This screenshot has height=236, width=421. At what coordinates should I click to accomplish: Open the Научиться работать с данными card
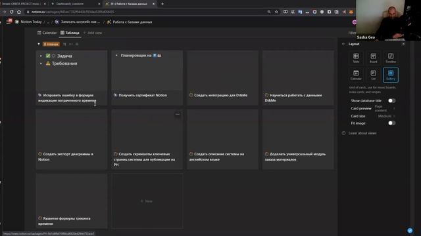298,77
